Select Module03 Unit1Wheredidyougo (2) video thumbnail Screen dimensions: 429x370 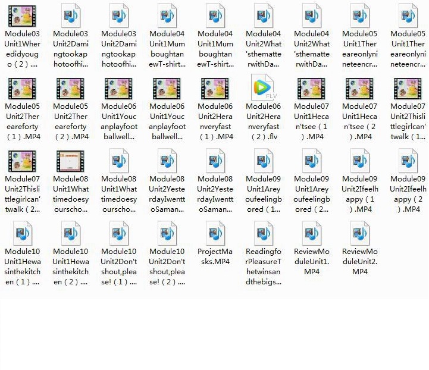[x=22, y=16]
